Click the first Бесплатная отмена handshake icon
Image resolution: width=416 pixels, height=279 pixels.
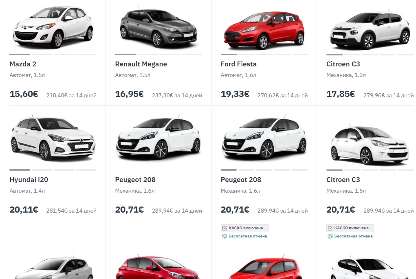(x=225, y=236)
